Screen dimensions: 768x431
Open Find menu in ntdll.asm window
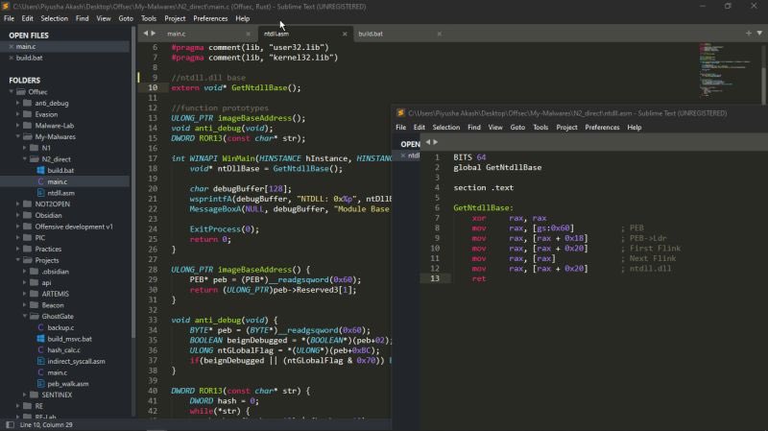pos(473,128)
